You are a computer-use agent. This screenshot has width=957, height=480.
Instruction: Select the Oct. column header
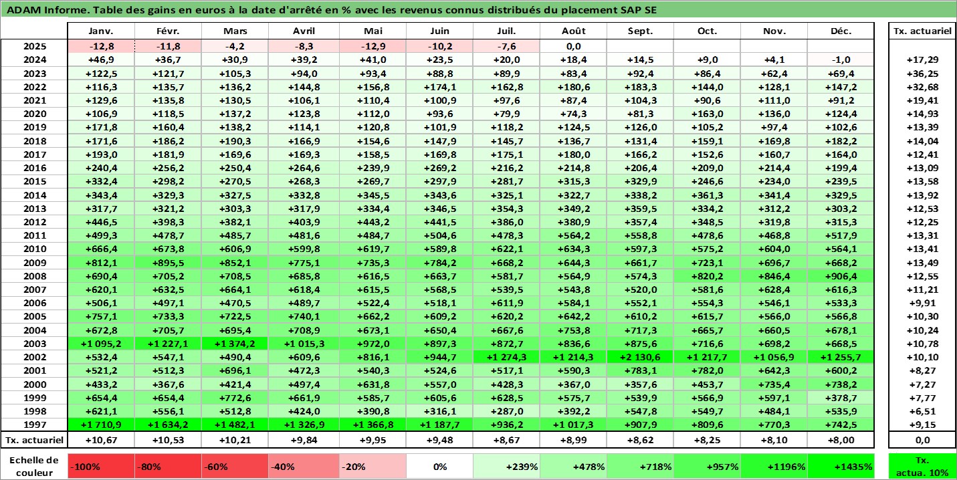(x=707, y=31)
